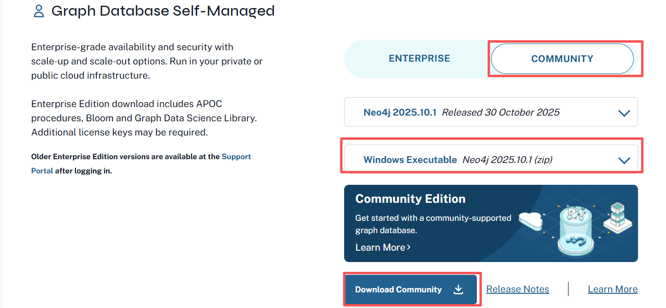This screenshot has height=308, width=666.
Task: Open the Windows Executable package selector
Action: (491, 160)
